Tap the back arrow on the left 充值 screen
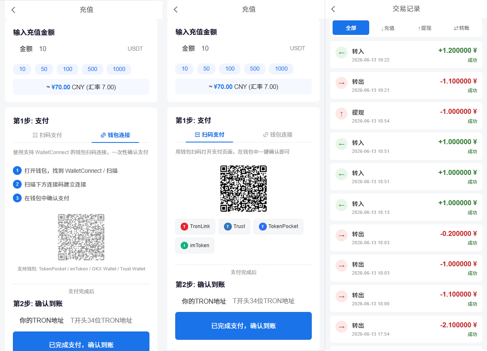The width and height of the screenshot is (487, 351). pyautogui.click(x=13, y=10)
